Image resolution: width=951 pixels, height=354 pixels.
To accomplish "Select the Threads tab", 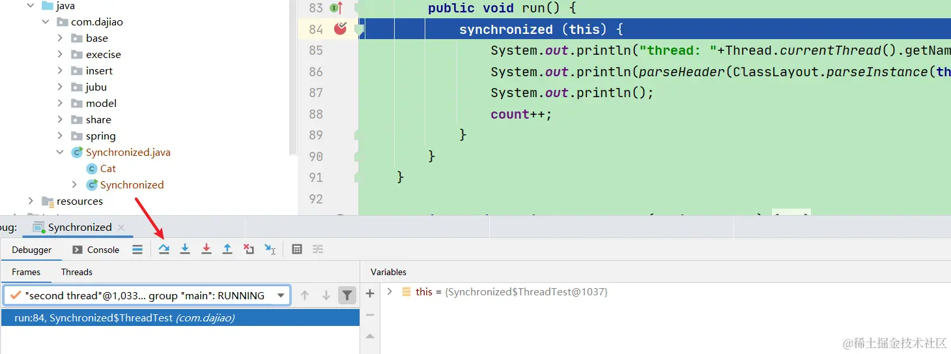I will tap(77, 272).
